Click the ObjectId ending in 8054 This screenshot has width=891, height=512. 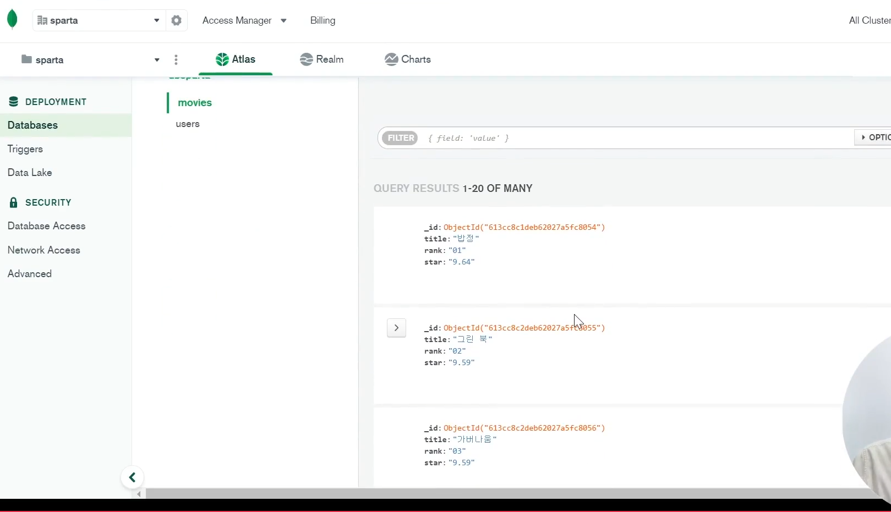524,227
